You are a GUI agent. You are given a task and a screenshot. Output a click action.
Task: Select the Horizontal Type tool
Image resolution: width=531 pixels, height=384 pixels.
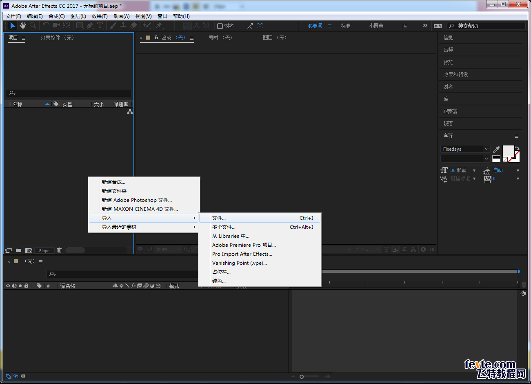(x=100, y=26)
